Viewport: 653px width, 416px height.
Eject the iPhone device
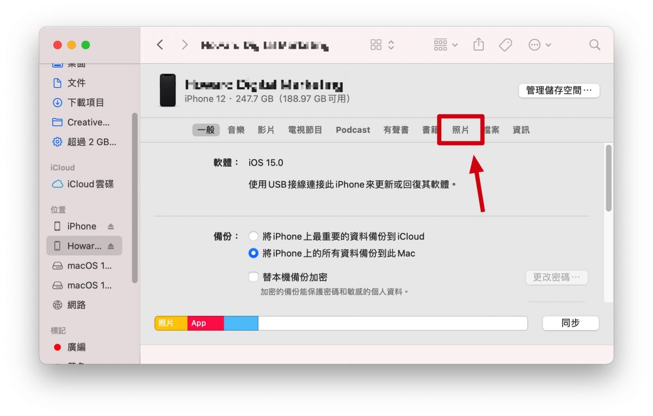tap(111, 227)
